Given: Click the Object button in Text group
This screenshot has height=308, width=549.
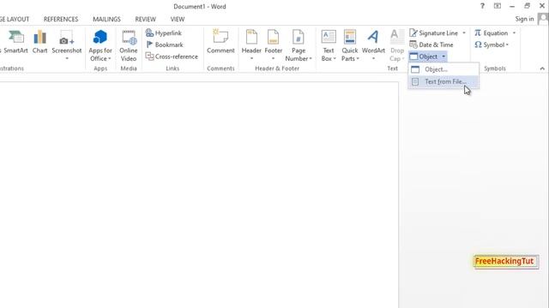Looking at the screenshot, I should point(424,56).
